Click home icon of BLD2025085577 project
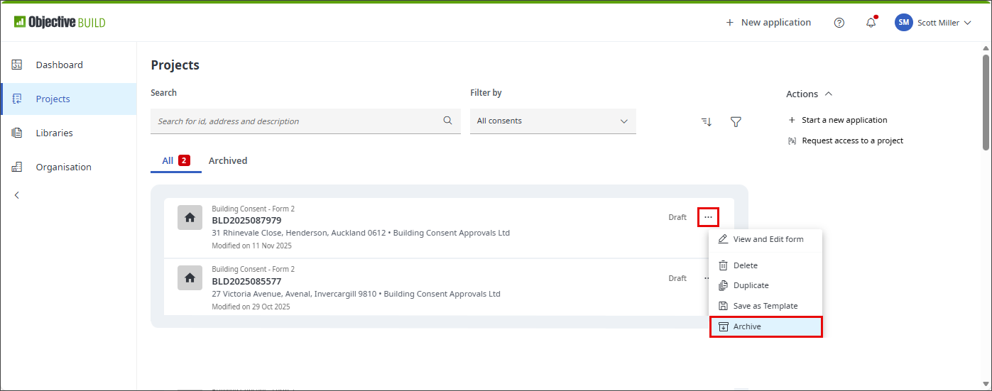This screenshot has width=992, height=391. pos(190,278)
